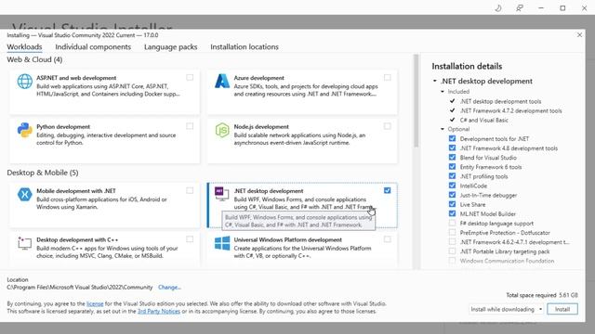Check Universal Windows Platform development workload
The width and height of the screenshot is (595, 334).
pos(387,239)
